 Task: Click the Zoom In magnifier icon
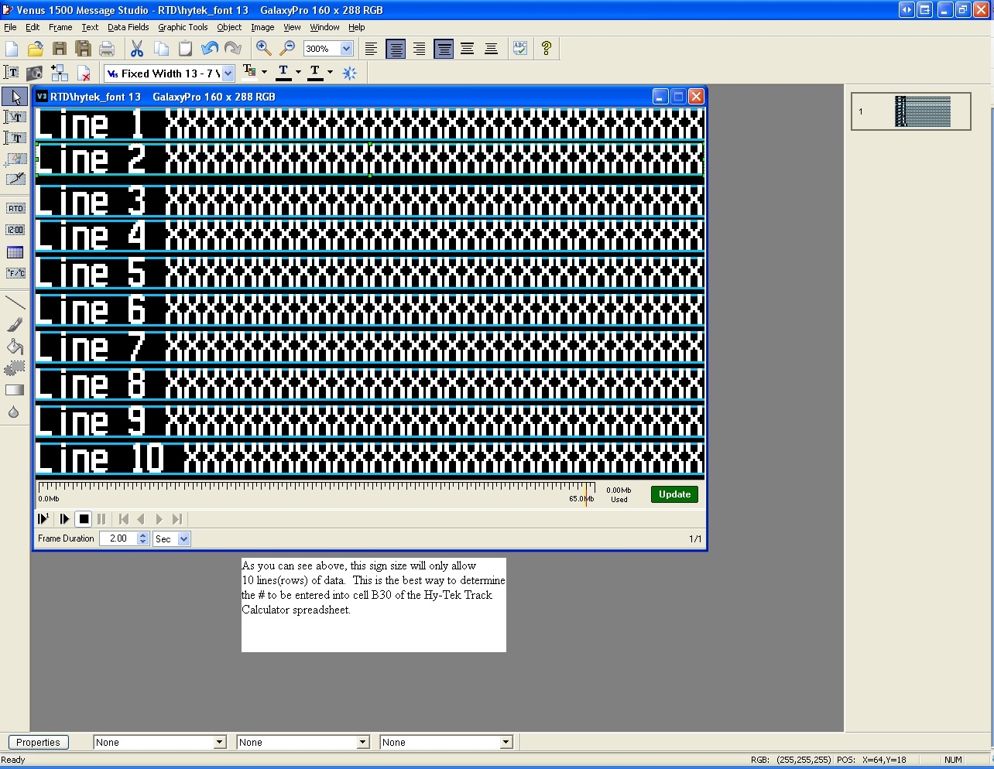(x=264, y=48)
